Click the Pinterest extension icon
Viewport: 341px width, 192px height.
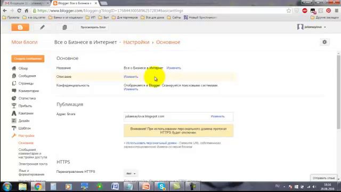click(328, 11)
